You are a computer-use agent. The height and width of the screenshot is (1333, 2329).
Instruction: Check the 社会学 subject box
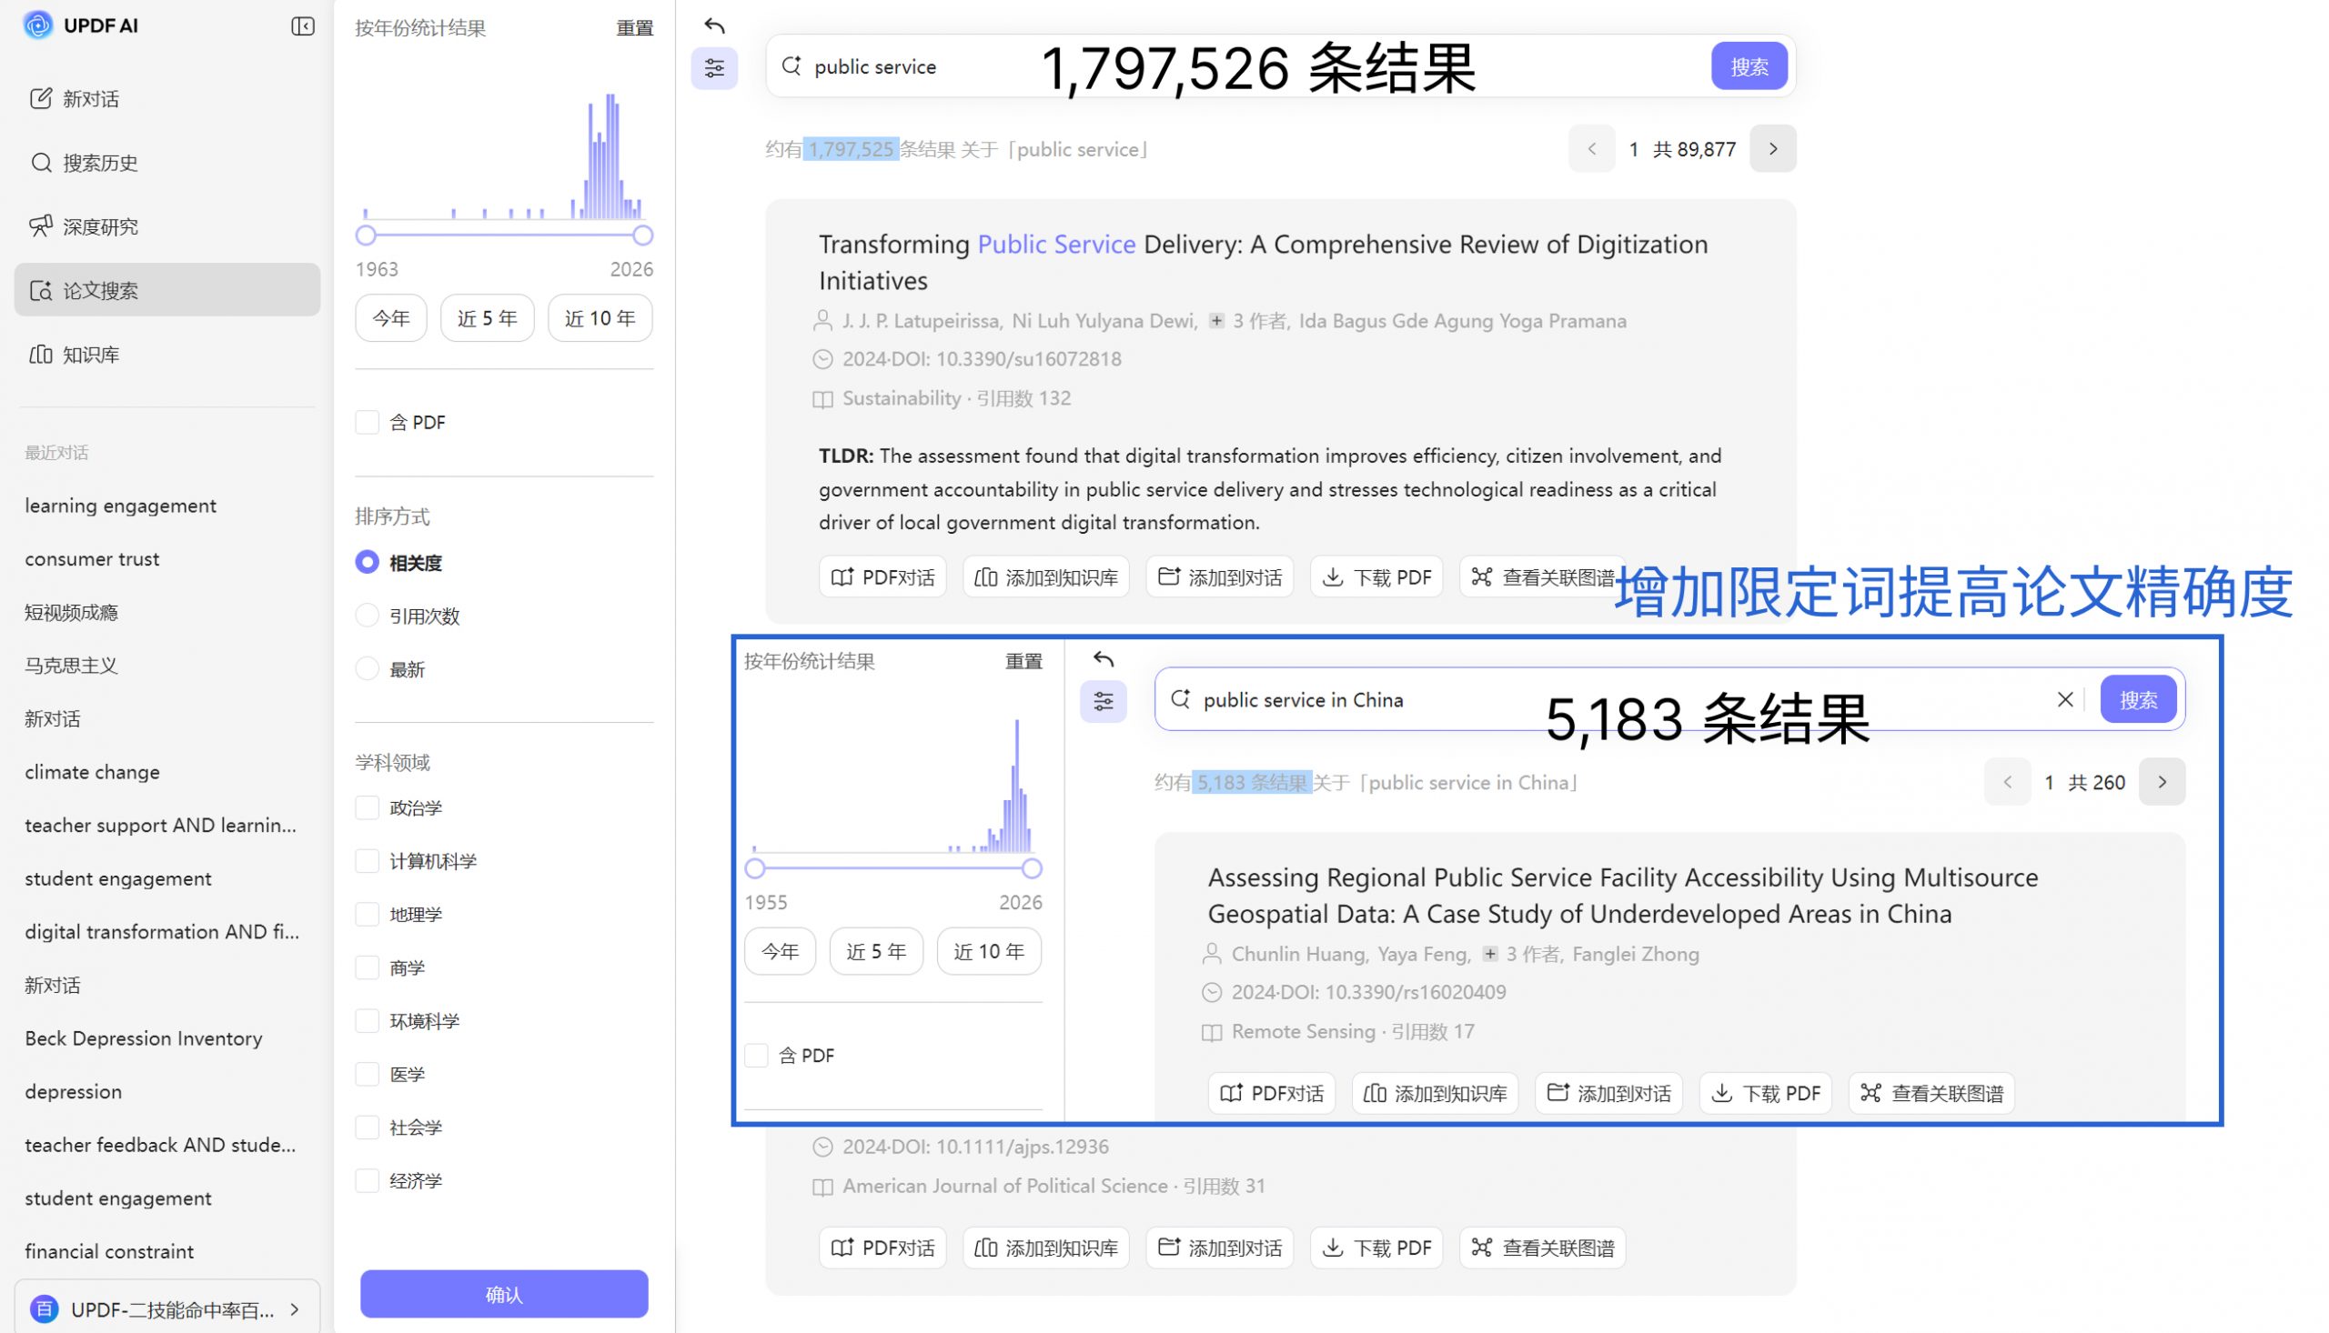point(368,1127)
